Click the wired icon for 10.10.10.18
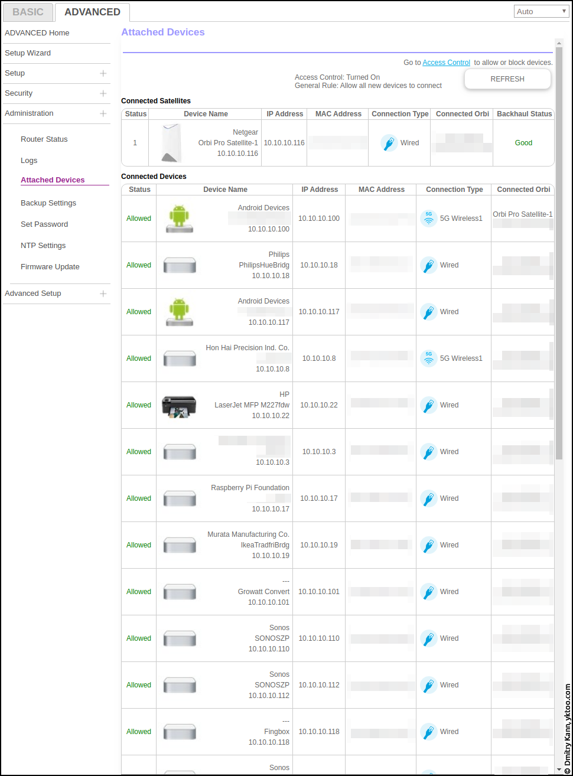Viewport: 573px width, 776px height. (428, 265)
